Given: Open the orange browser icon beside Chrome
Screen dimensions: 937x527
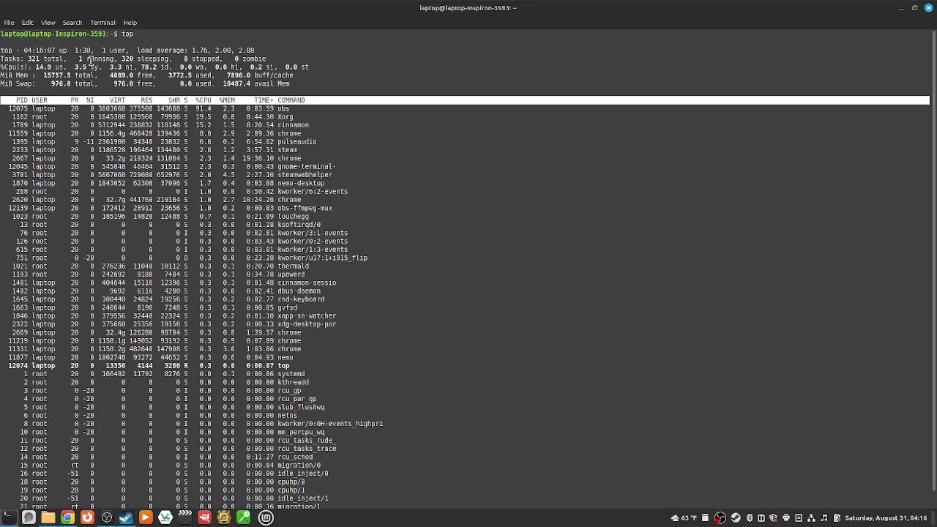Looking at the screenshot, I should tap(87, 517).
